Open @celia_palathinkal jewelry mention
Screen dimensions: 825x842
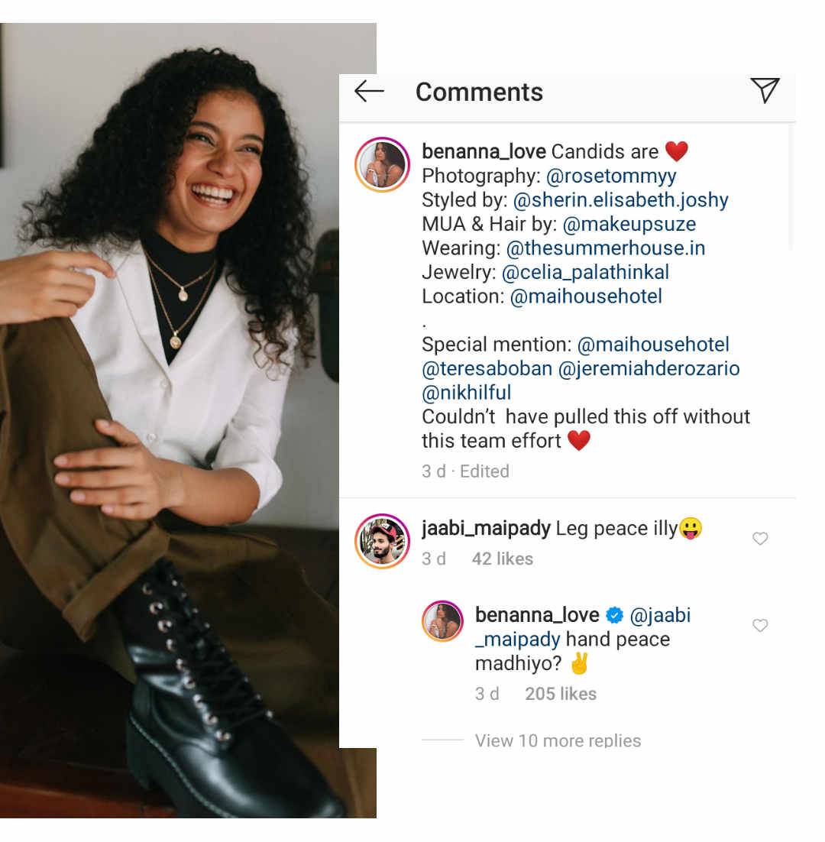pos(586,273)
